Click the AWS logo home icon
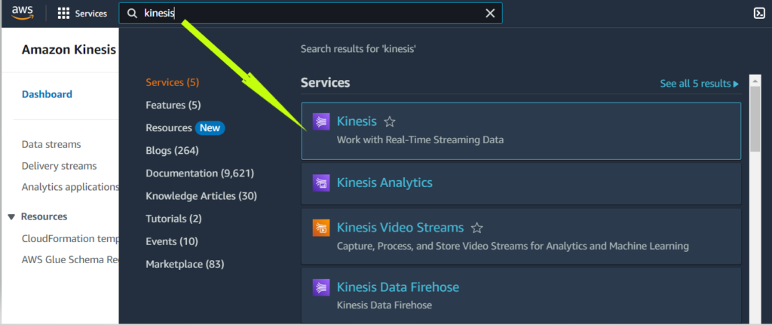The image size is (772, 325). pos(22,13)
